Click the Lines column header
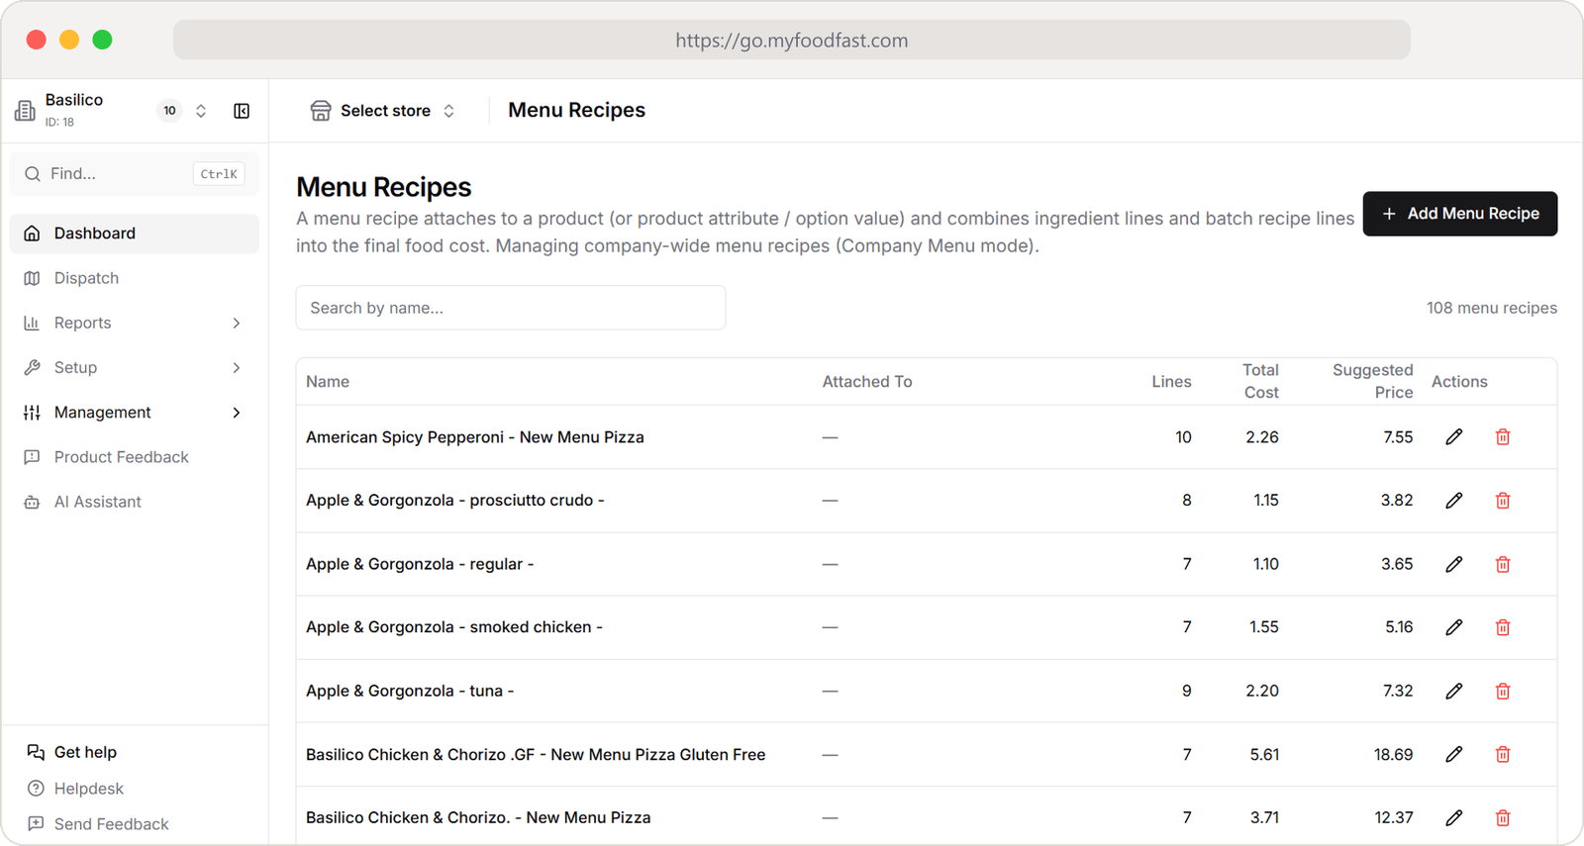Screen dimensions: 1584x846 coord(1171,382)
